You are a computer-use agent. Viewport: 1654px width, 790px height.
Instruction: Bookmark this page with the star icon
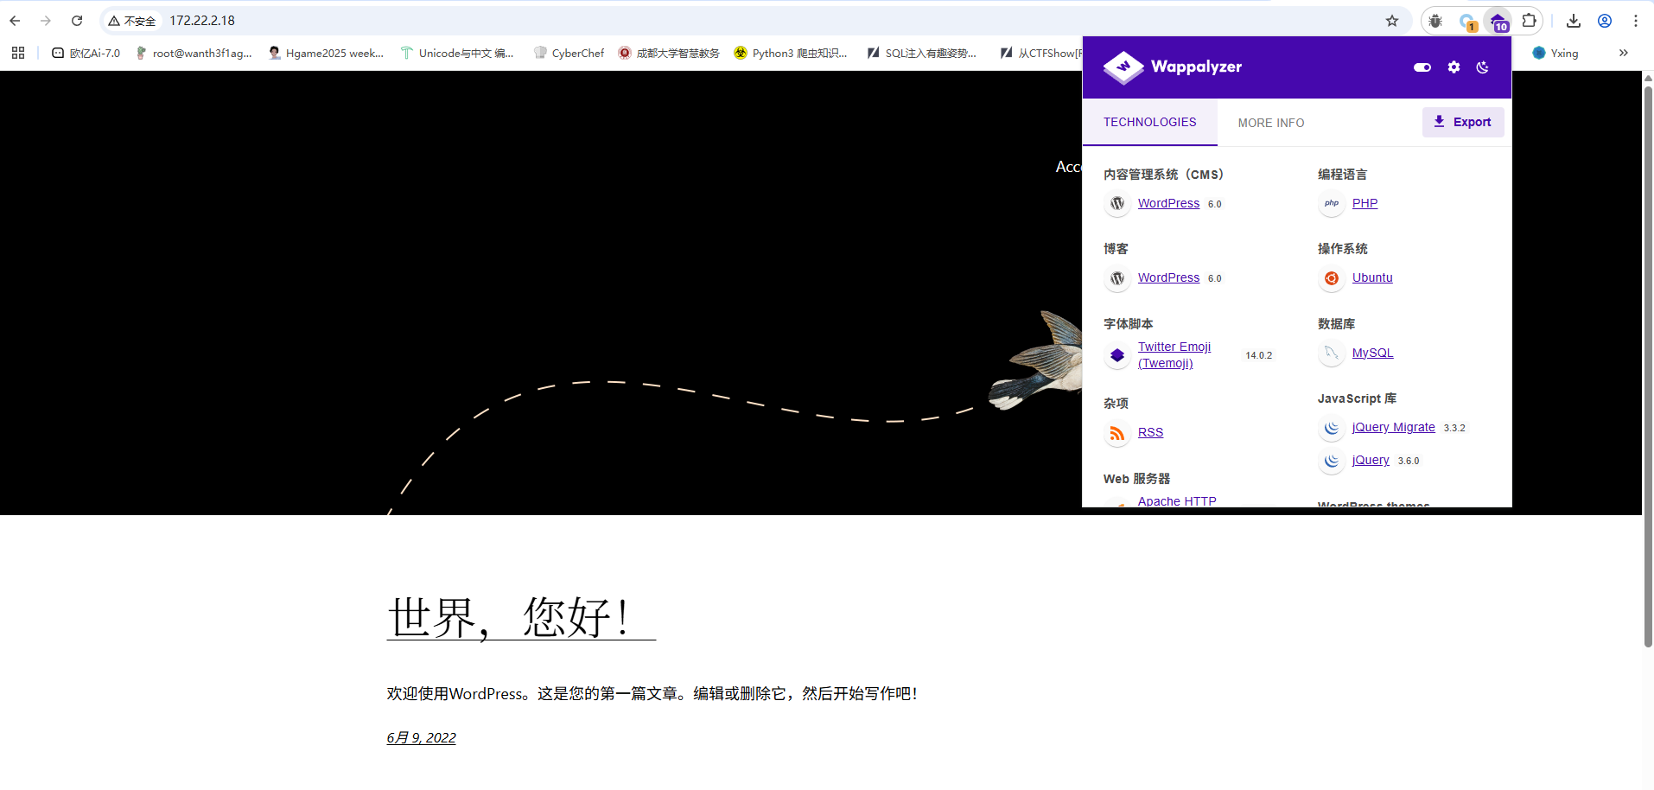tap(1392, 21)
